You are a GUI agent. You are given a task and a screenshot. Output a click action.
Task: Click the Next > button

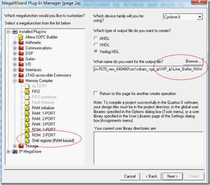173,176
